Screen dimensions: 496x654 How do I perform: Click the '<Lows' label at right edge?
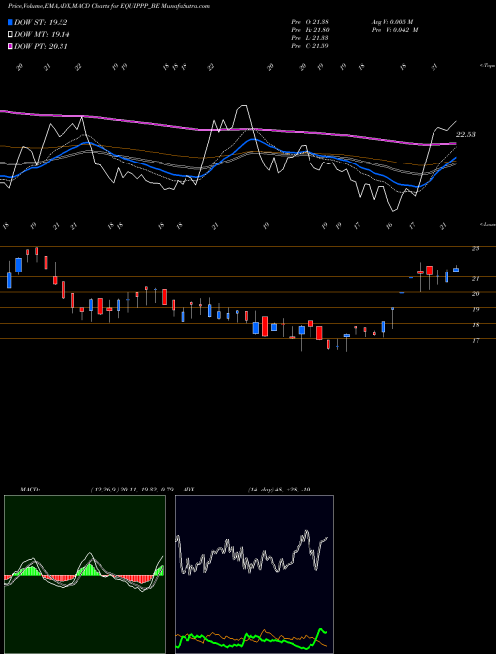[488, 224]
